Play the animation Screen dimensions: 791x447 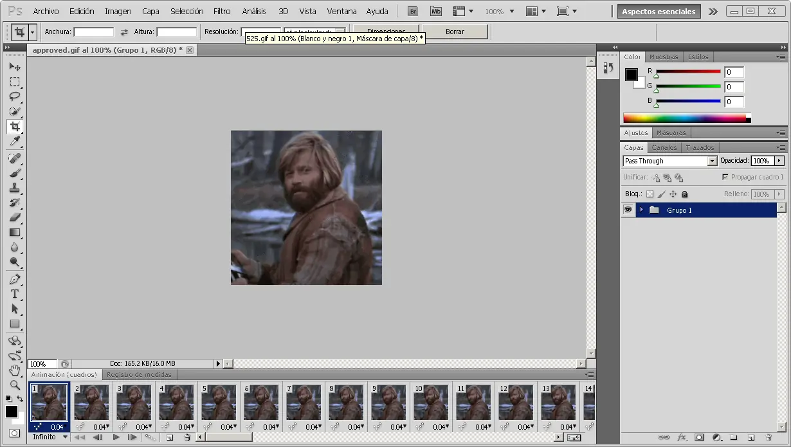(116, 437)
